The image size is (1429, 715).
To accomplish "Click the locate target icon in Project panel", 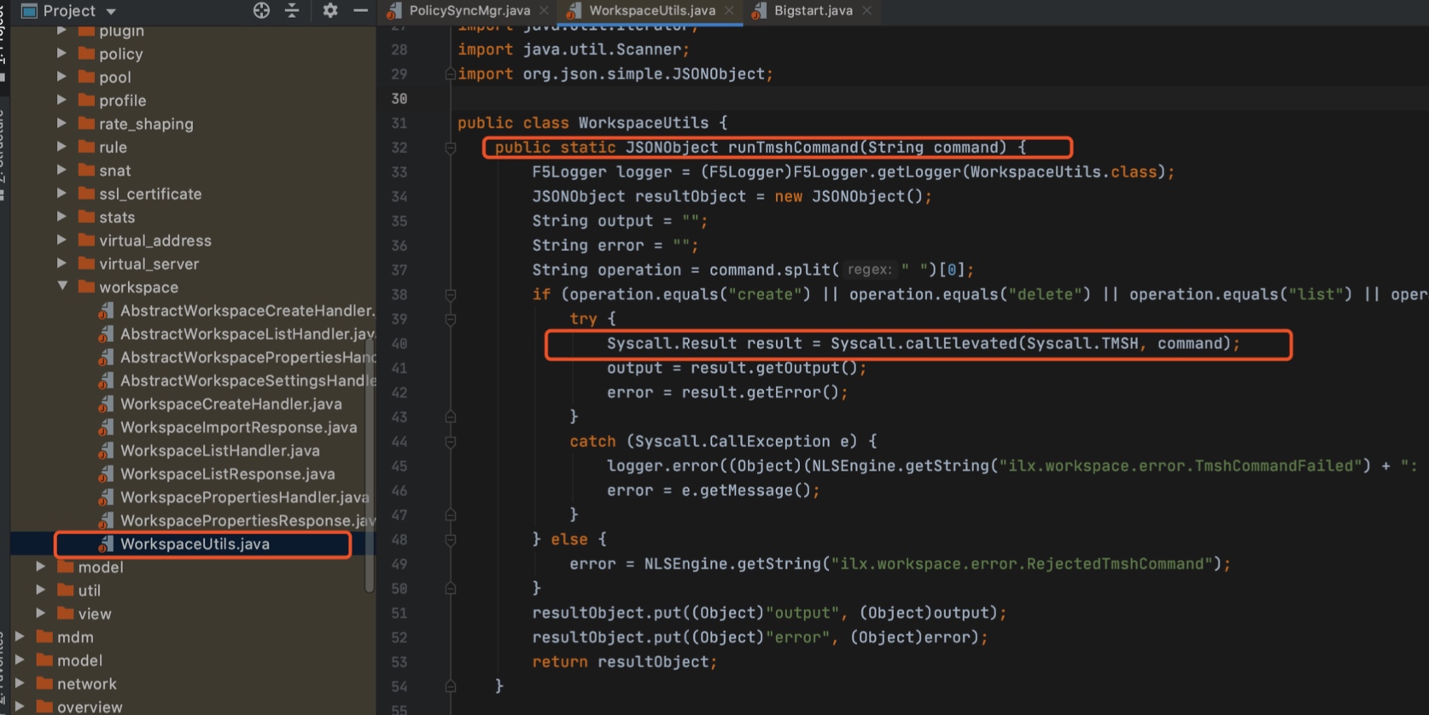I will 261,10.
